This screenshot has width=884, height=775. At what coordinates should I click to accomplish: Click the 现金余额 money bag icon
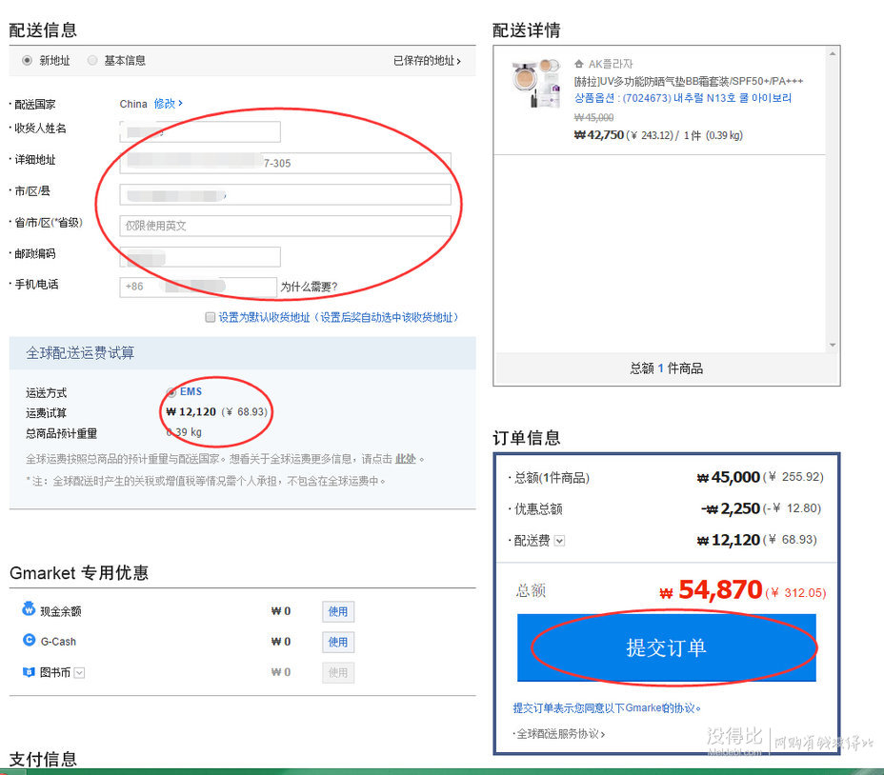29,608
